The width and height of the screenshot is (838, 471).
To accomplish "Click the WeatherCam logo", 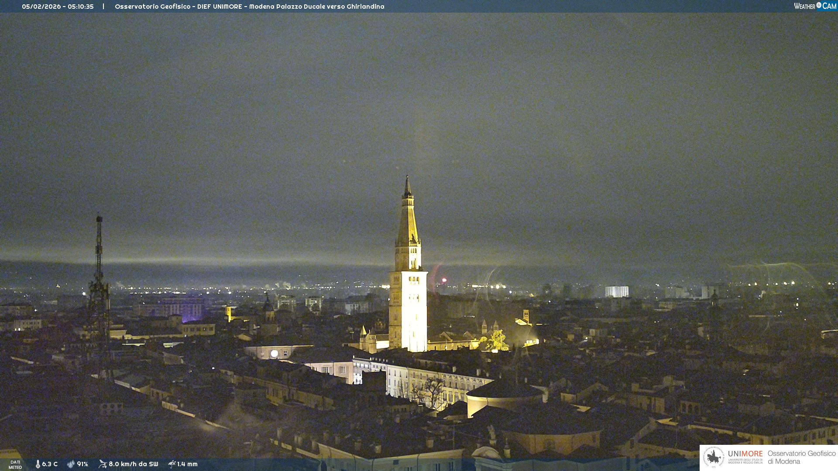I will [x=815, y=6].
